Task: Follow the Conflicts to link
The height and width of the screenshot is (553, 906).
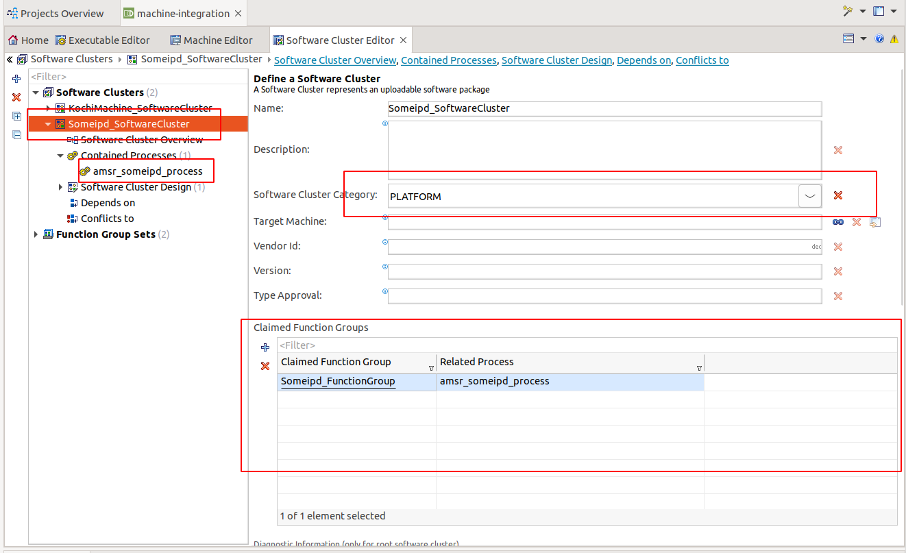Action: 702,60
